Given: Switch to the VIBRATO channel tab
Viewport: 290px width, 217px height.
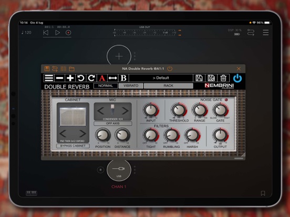Looking at the screenshot, I should click(131, 85).
